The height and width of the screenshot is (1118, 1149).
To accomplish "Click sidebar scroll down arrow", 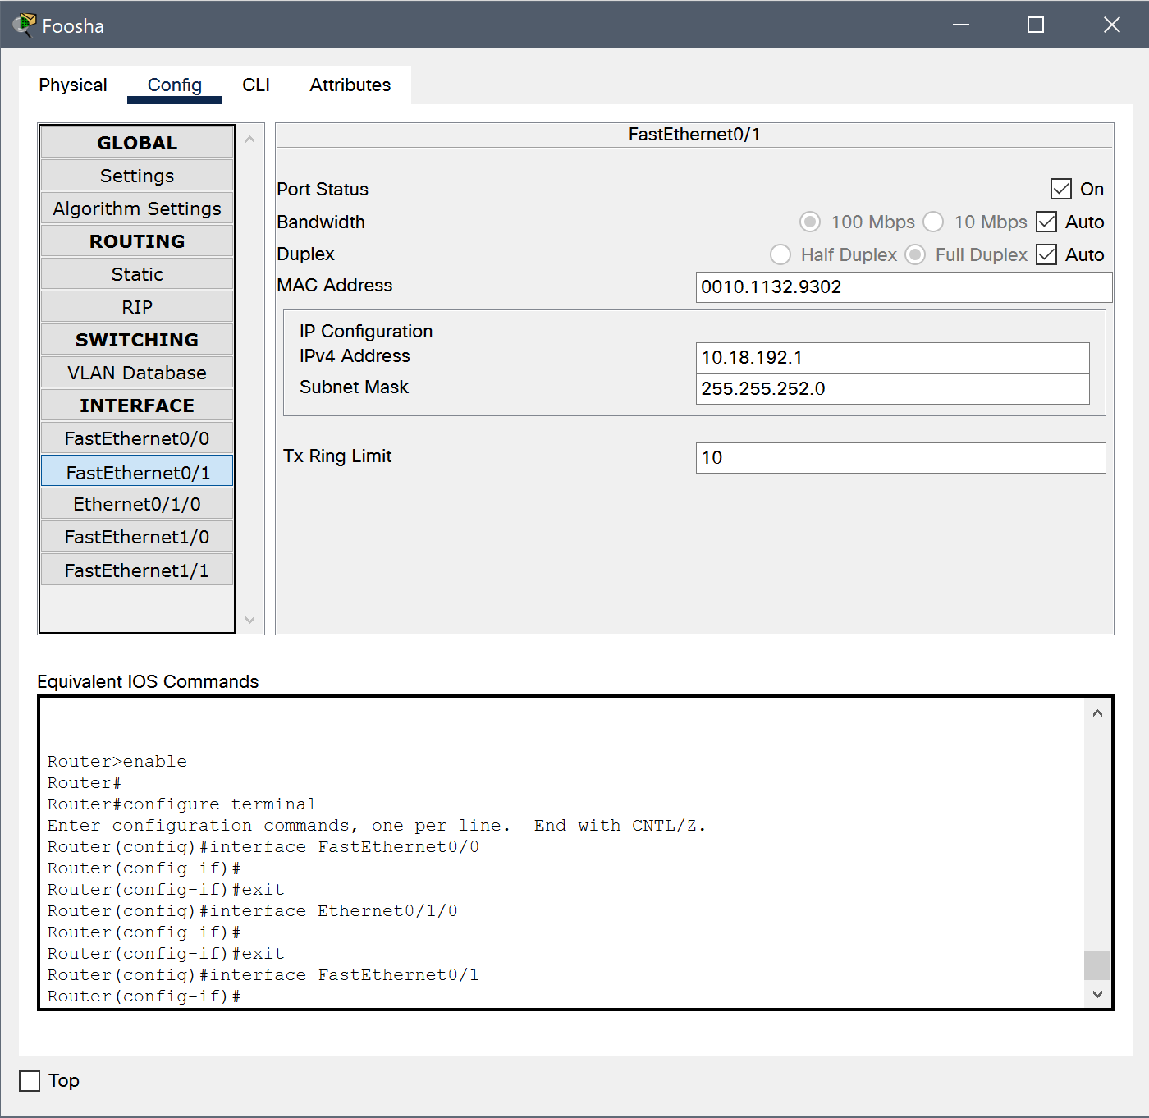I will pos(250,620).
